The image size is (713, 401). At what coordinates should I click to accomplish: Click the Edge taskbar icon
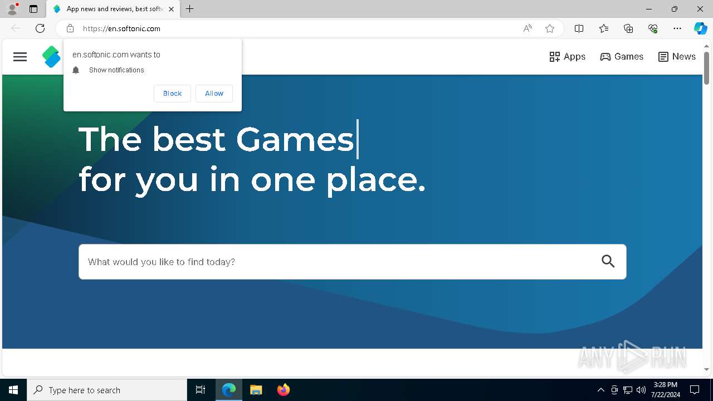229,390
